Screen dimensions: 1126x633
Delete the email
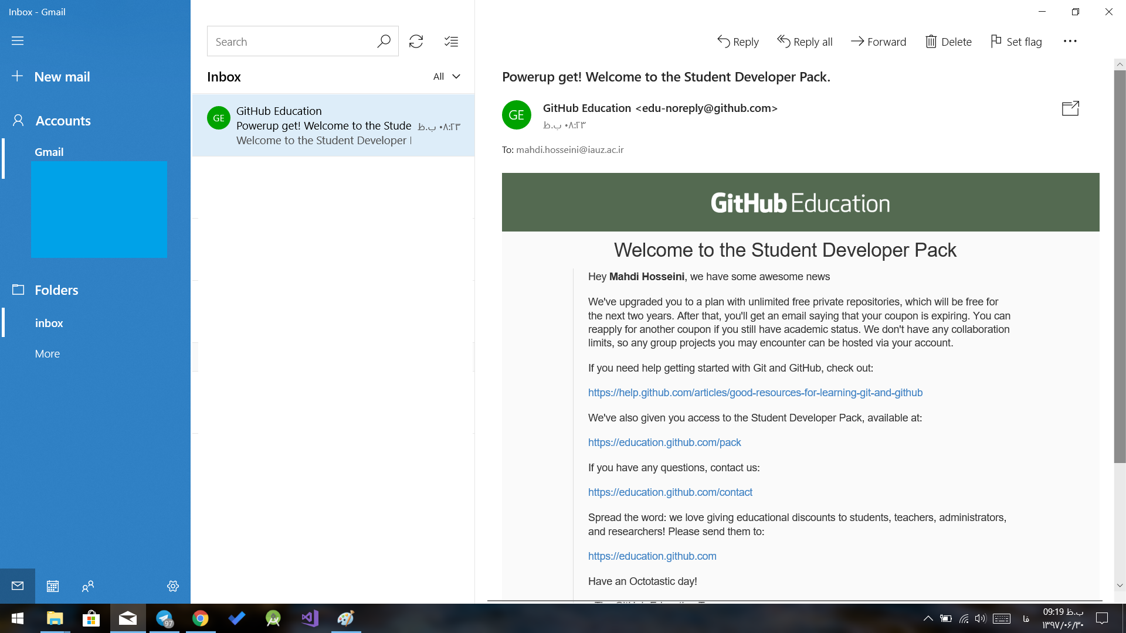(x=948, y=41)
